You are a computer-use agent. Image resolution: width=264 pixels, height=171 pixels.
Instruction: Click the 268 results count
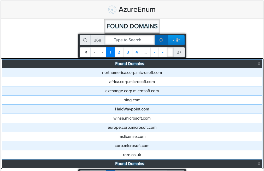click(97, 40)
